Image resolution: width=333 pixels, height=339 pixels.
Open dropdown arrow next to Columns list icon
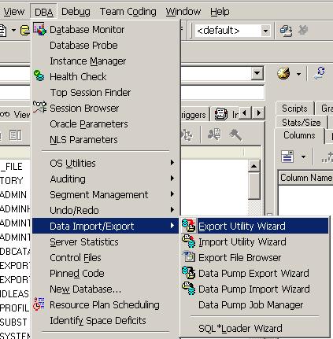(303, 157)
